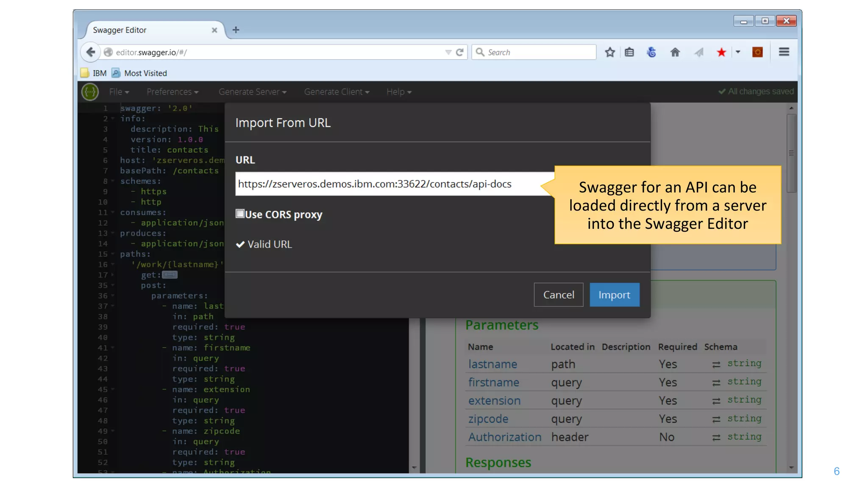Screen dimensions: 868x488
Task: Click the preview pane scrollbar thumb
Action: pyautogui.click(x=791, y=153)
